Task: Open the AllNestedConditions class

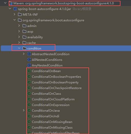Action: point(47,60)
